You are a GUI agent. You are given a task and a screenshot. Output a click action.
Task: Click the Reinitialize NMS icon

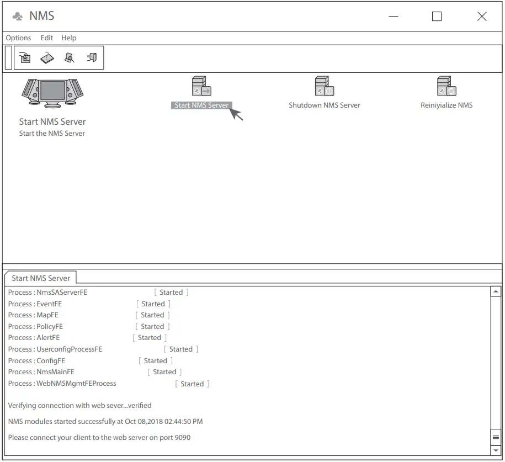(446, 86)
